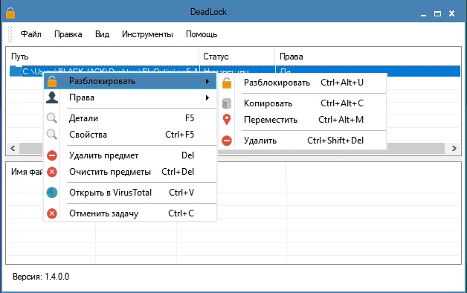Choose Разблокировать with shortcut Ctrl+Alt+U
The height and width of the screenshot is (293, 467).
point(303,83)
